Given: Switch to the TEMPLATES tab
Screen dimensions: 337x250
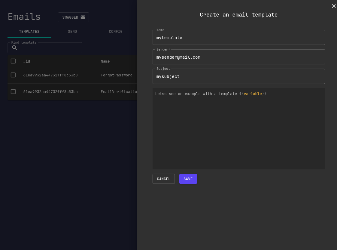Looking at the screenshot, I should [29, 32].
